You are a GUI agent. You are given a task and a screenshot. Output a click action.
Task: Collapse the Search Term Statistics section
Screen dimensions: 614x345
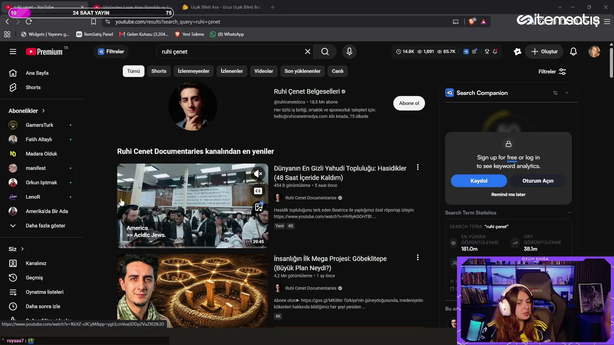pos(569,213)
